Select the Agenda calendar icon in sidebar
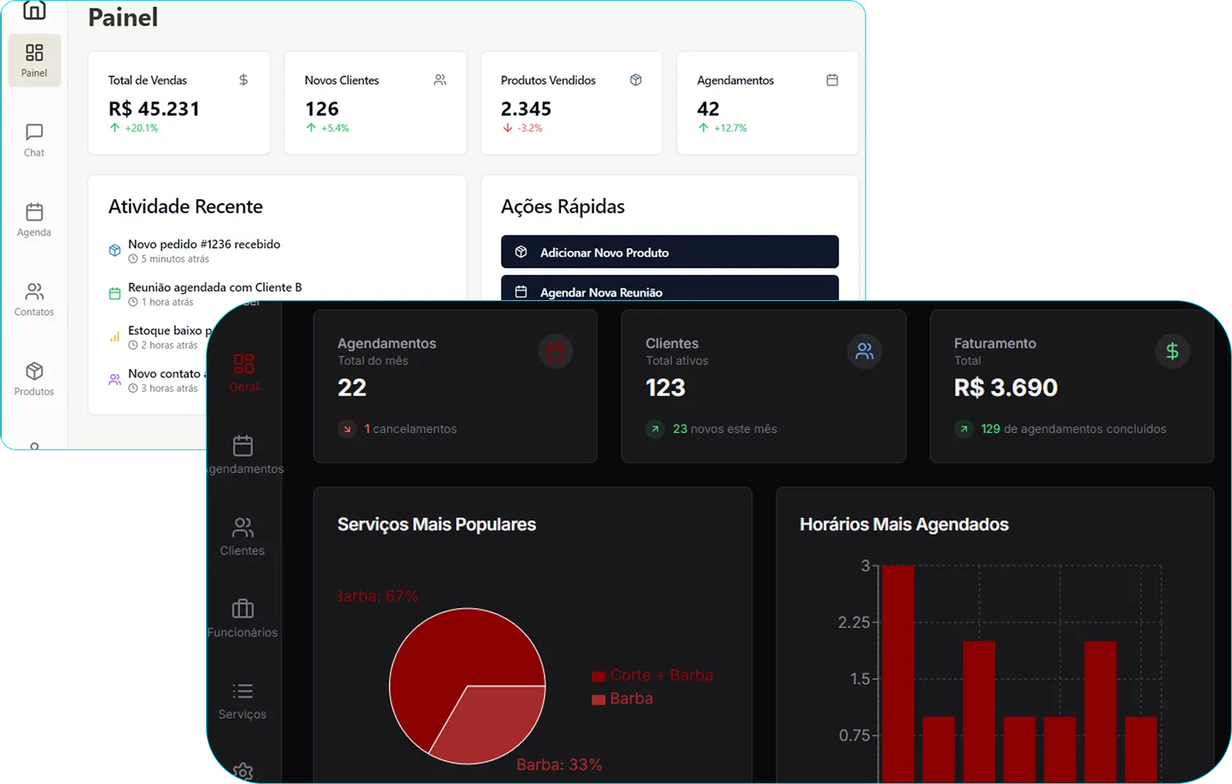The image size is (1232, 784). tap(34, 219)
